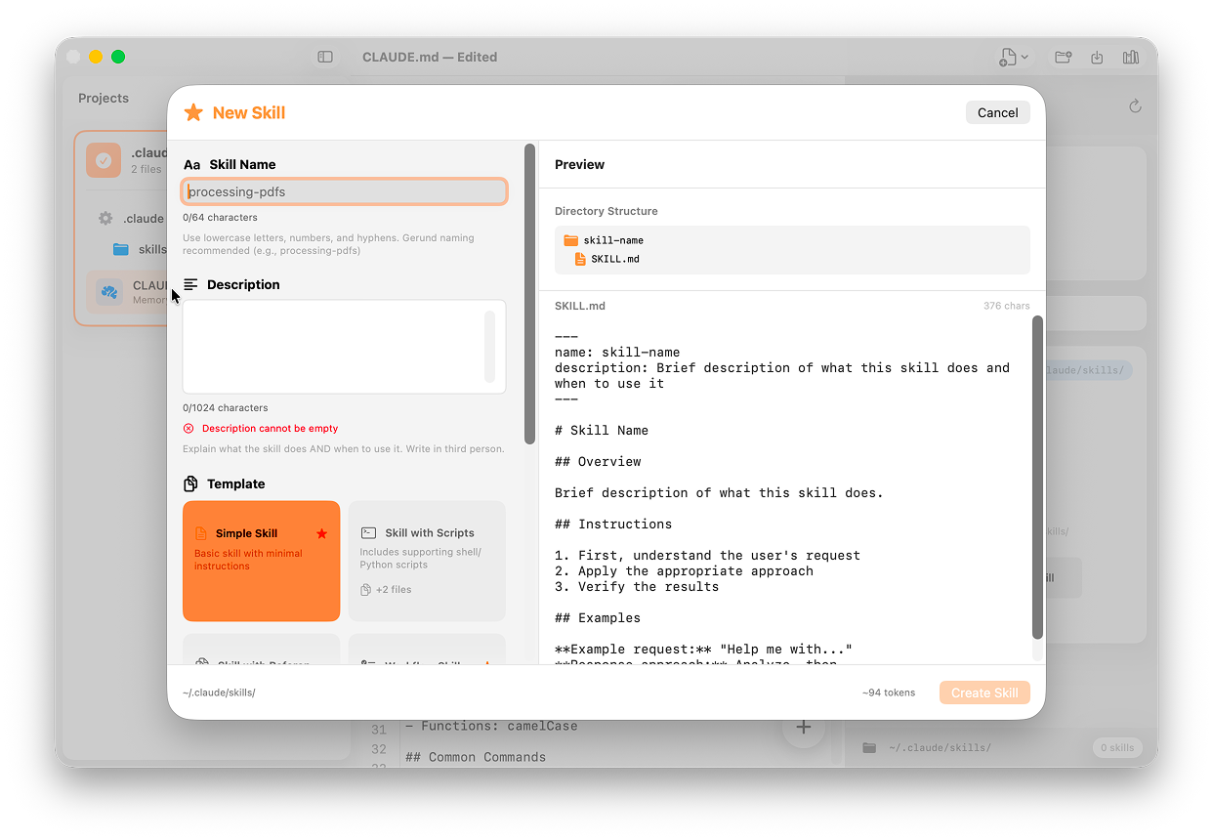Open the new file dropdown chevron
Screen dimensions: 1213x840
[1025, 58]
